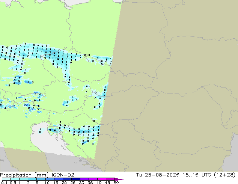
Task: Click the legend value '50'
Action: pyautogui.click(x=116, y=182)
